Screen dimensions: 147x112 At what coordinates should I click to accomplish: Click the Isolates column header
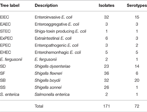point(107,5)
